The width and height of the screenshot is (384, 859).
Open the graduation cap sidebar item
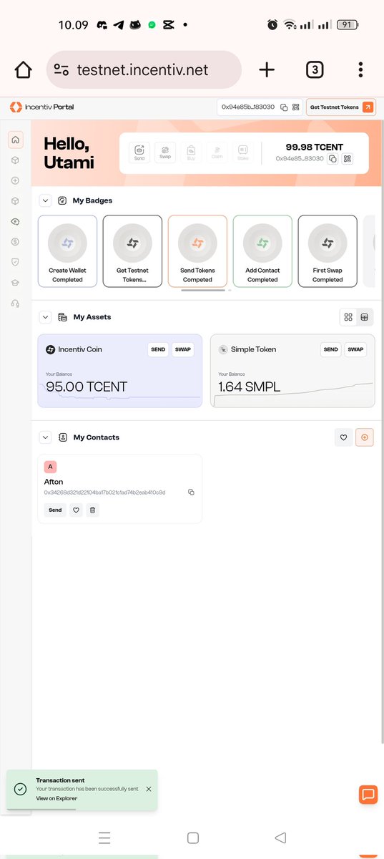click(16, 283)
